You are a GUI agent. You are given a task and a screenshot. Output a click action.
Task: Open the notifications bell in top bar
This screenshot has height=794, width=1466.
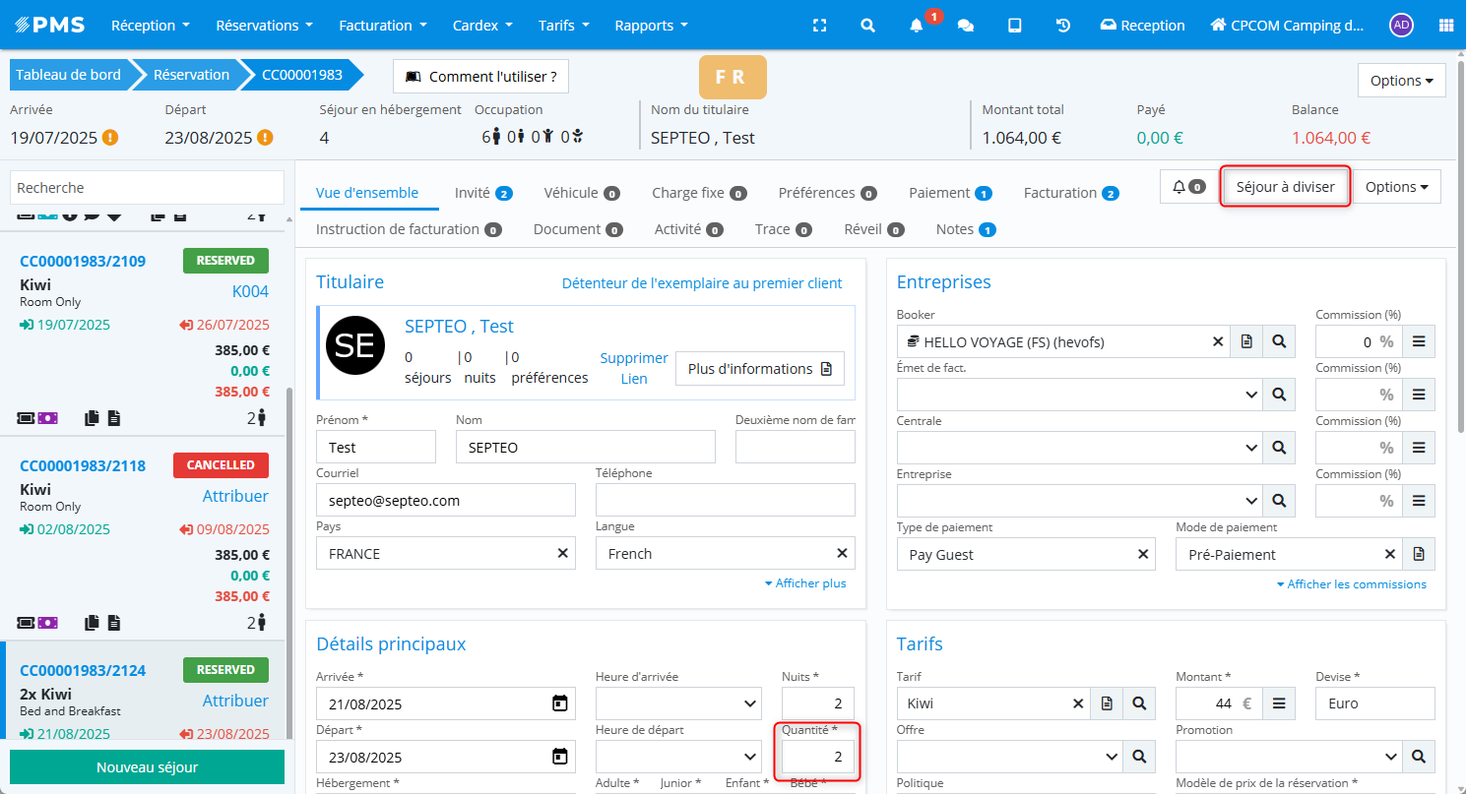(x=917, y=26)
